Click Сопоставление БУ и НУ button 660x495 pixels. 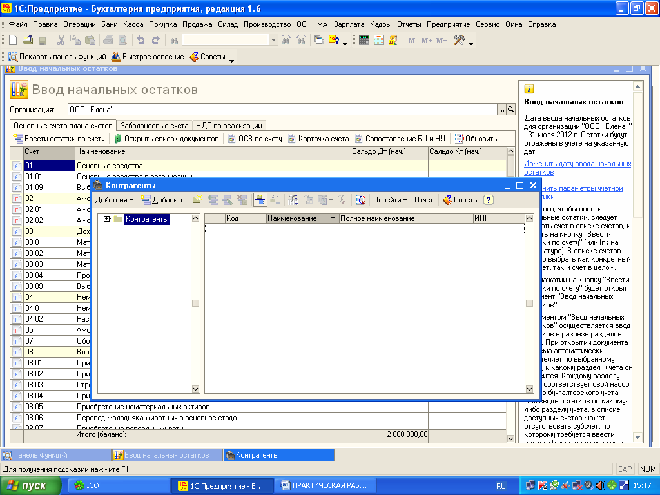click(x=400, y=139)
